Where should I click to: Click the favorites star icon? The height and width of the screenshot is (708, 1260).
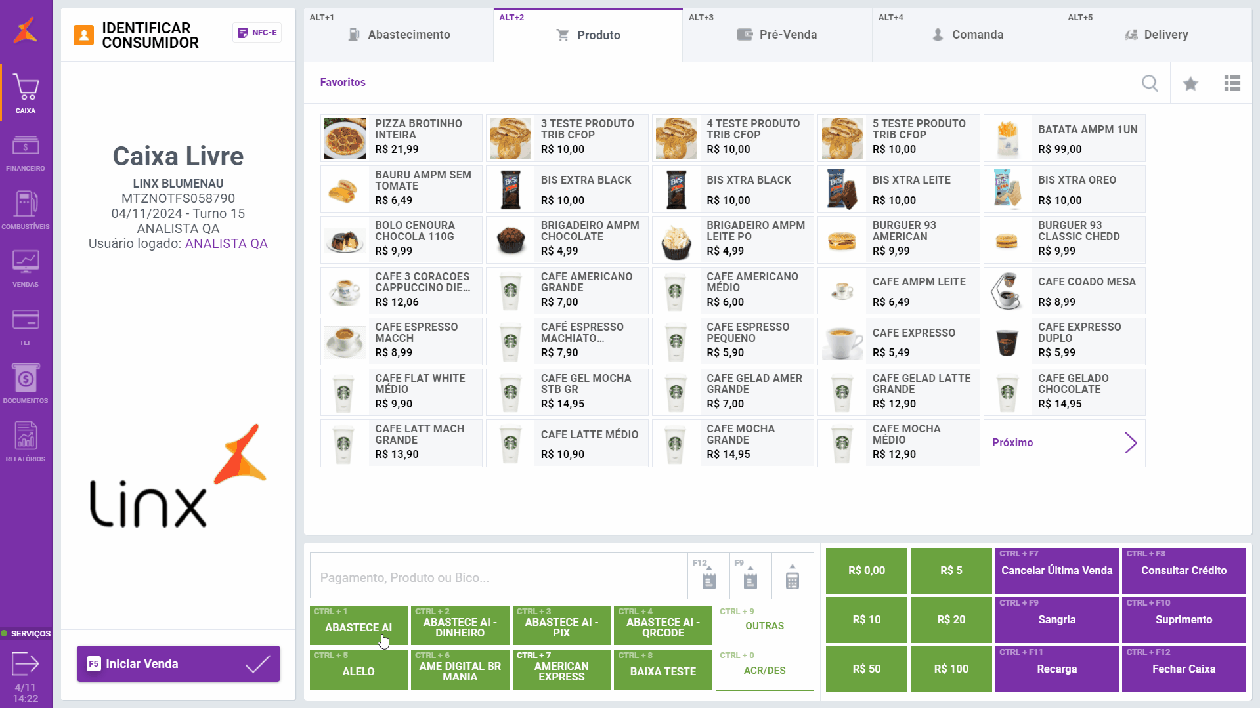click(x=1190, y=83)
